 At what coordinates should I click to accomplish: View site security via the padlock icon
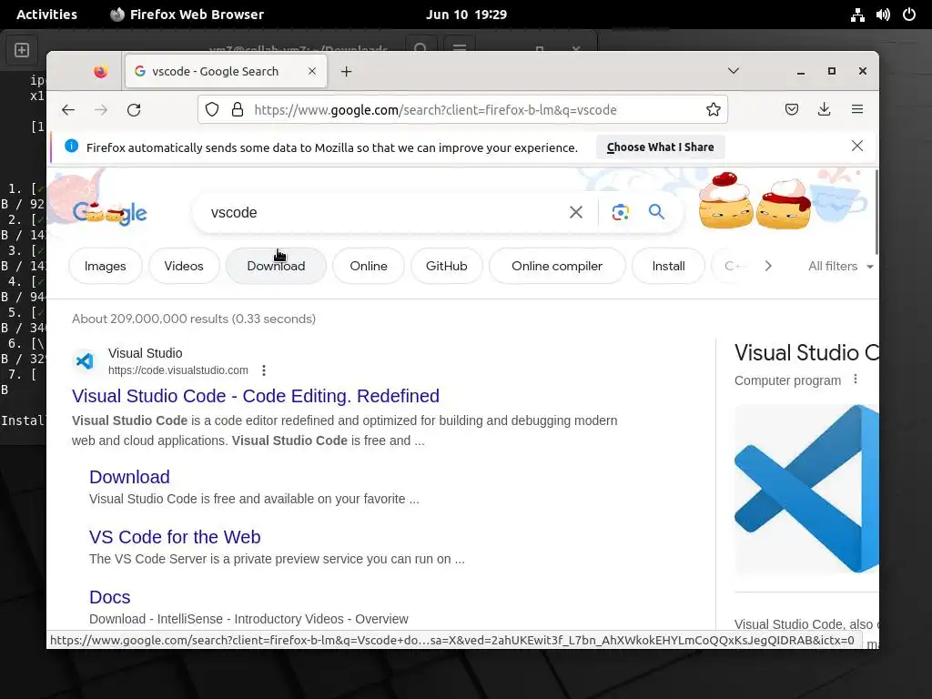(x=238, y=109)
